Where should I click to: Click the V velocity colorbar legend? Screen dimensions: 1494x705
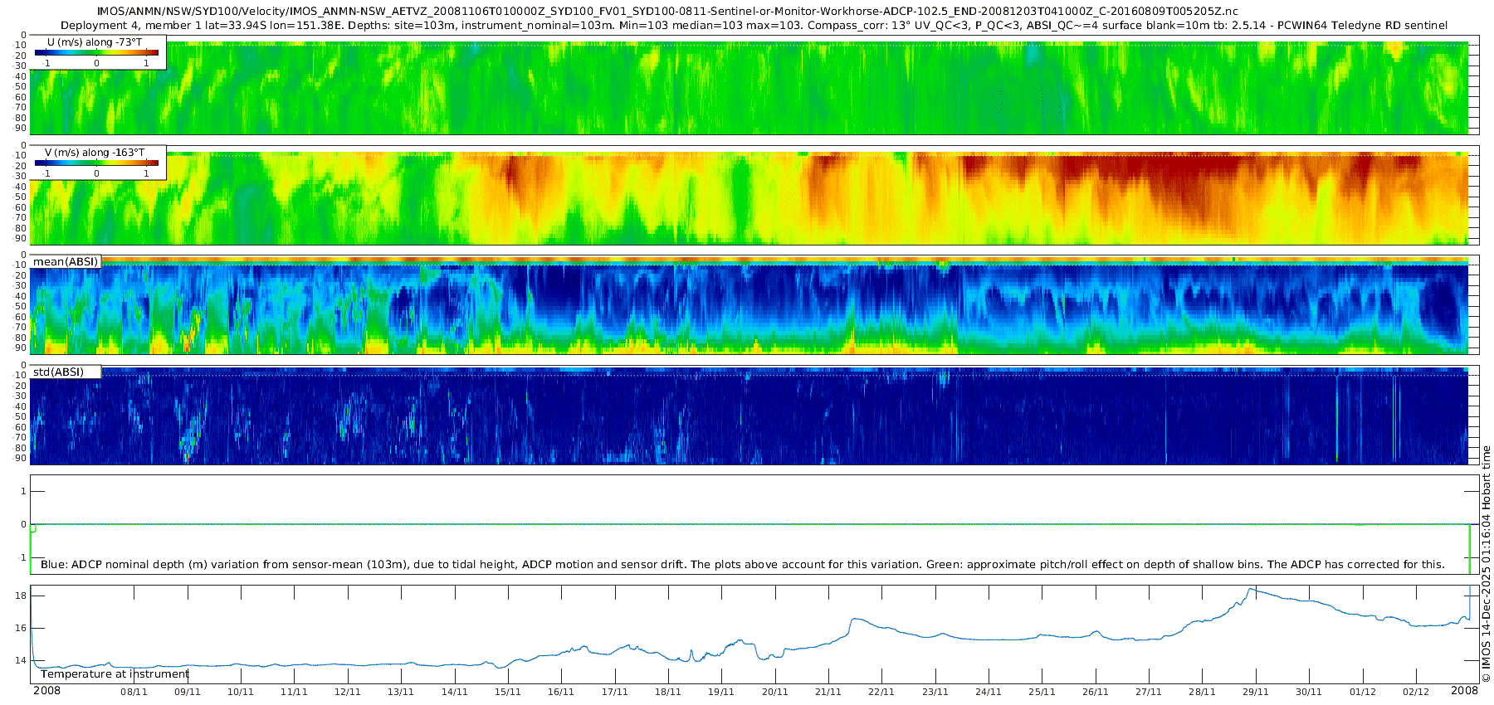click(99, 163)
